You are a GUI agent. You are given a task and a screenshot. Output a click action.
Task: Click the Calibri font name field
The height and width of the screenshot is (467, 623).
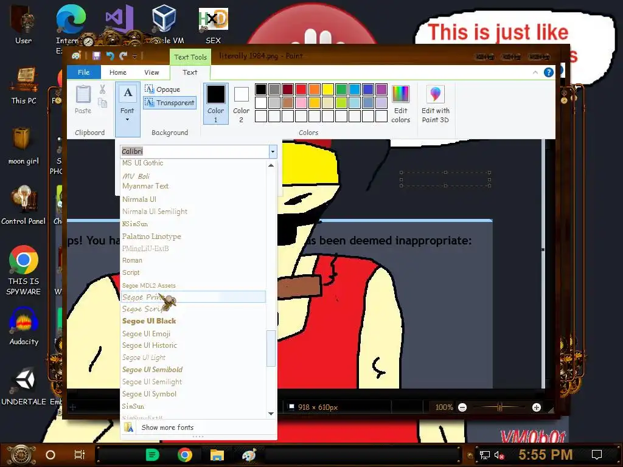point(195,151)
